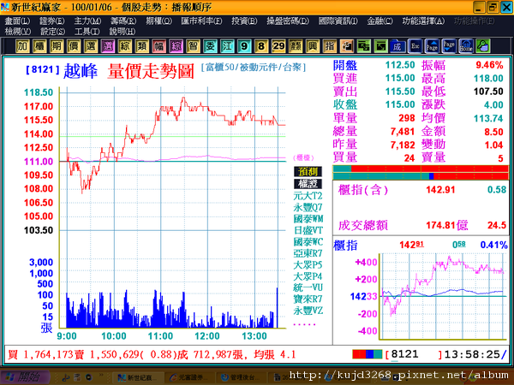
Task: Click the green key lock icon
Action: 483,46
